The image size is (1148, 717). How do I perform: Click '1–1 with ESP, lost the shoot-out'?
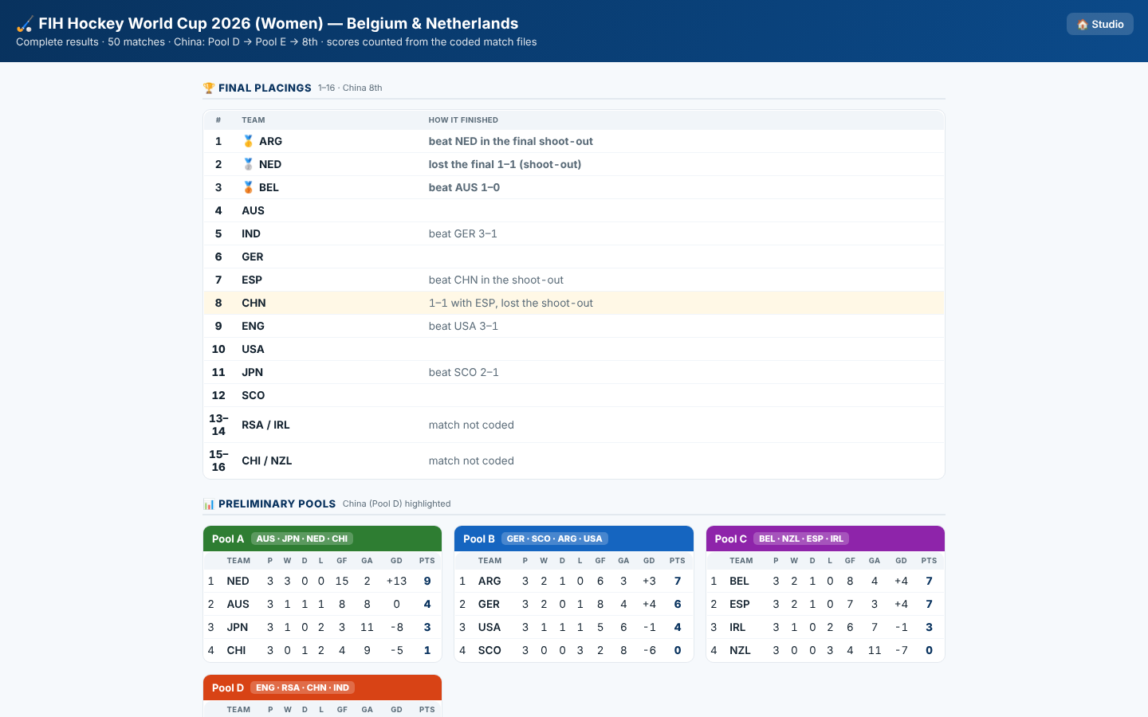[511, 303]
